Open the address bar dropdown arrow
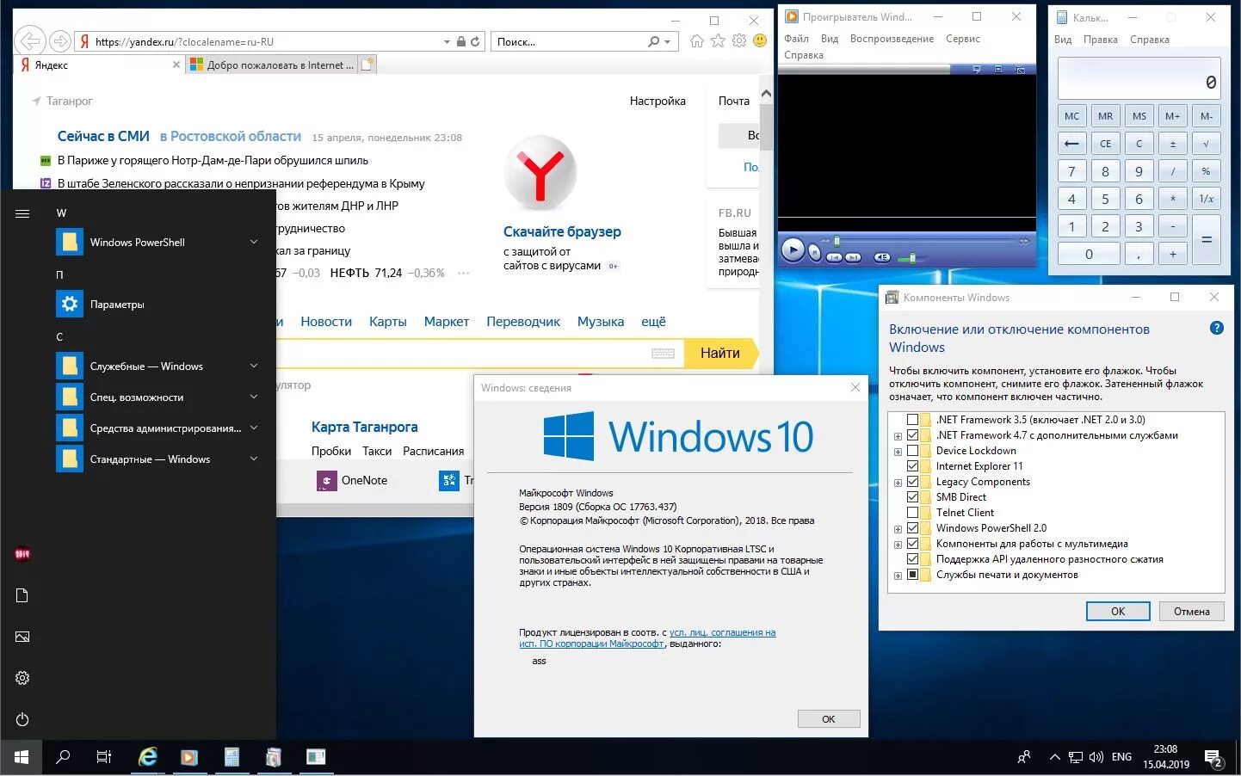 point(447,41)
